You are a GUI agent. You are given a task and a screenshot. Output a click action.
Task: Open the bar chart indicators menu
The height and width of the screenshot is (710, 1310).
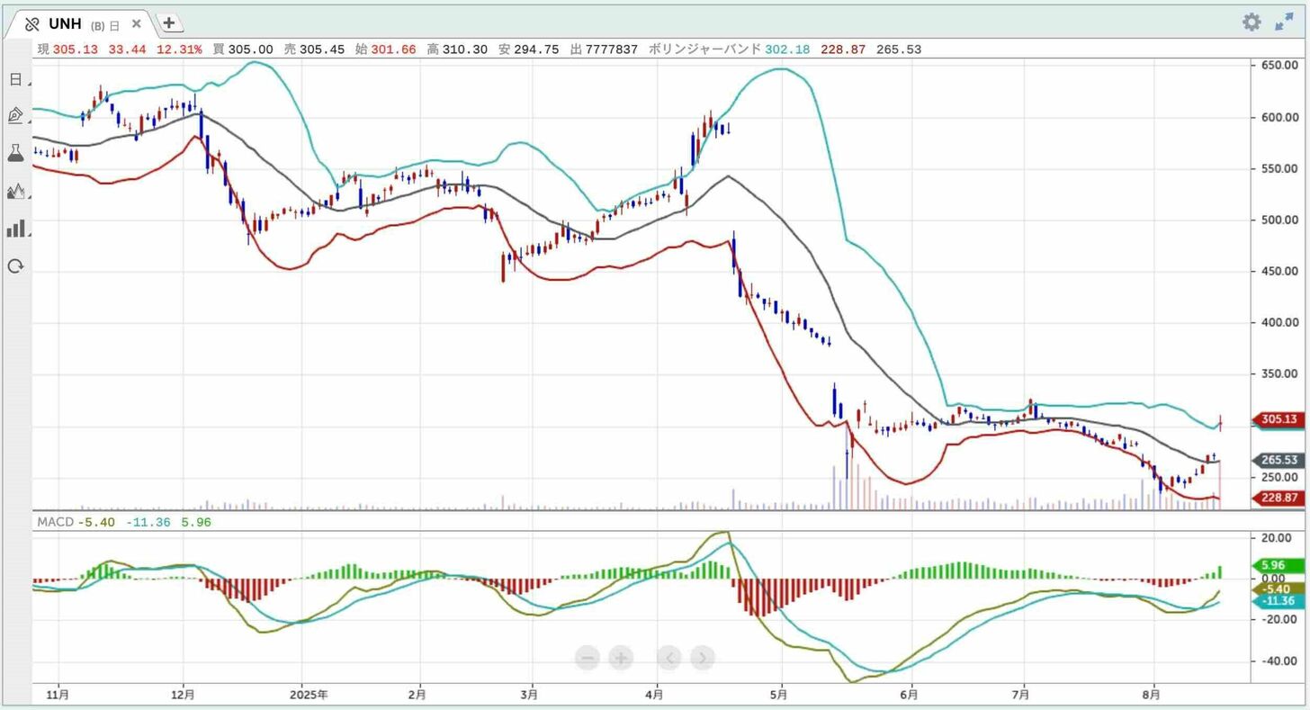pos(15,229)
